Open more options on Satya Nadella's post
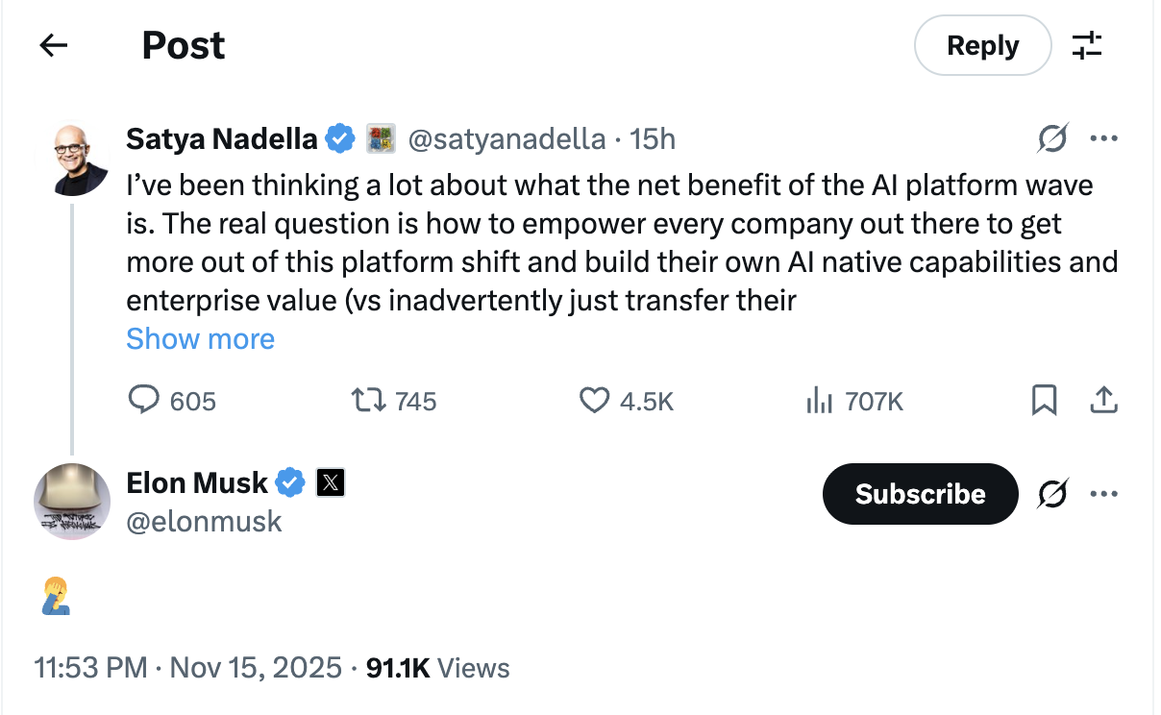 [1103, 139]
